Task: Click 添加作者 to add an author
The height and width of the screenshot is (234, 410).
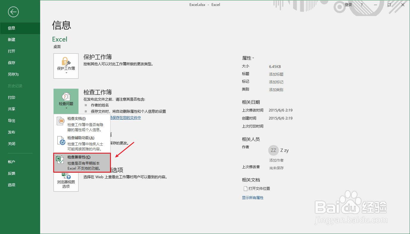Action: [x=276, y=160]
